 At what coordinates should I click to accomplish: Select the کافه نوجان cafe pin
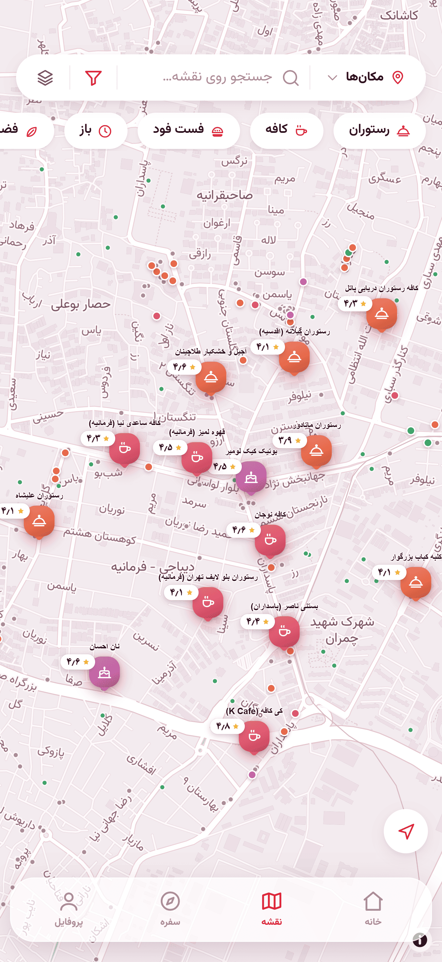click(x=270, y=541)
